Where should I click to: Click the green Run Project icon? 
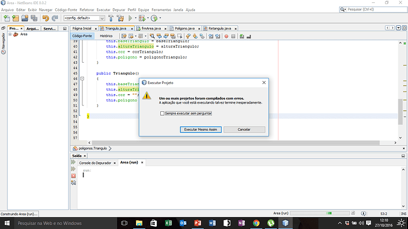(130, 18)
